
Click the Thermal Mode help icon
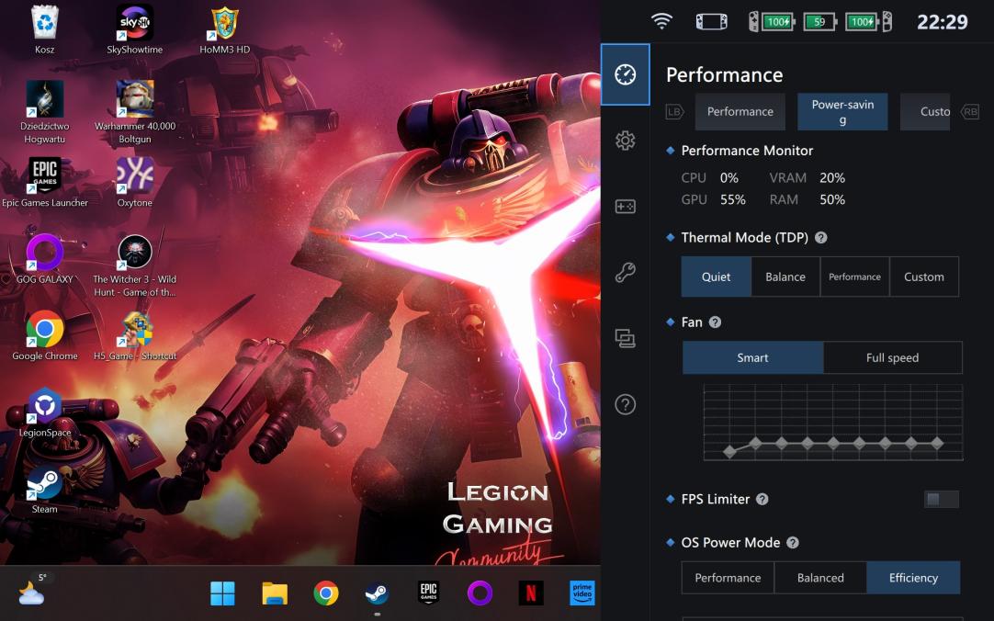point(821,237)
